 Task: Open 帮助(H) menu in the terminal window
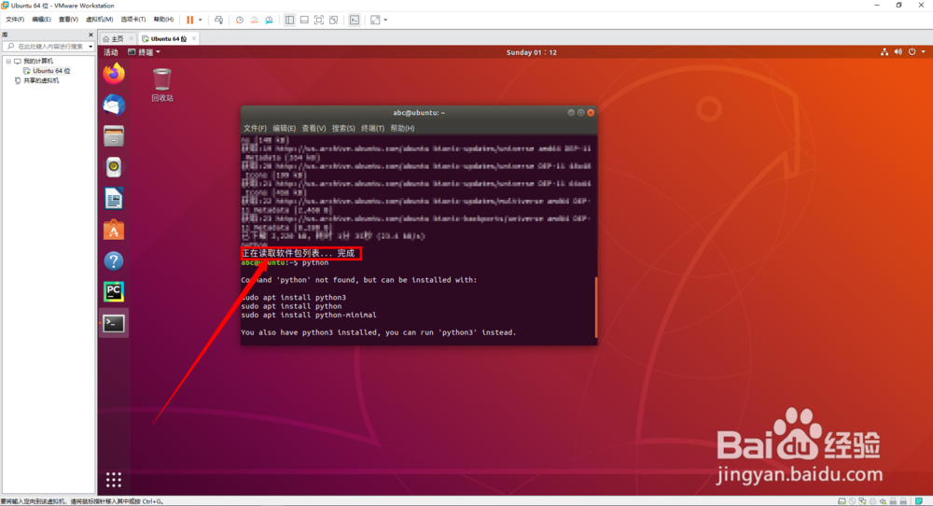402,129
